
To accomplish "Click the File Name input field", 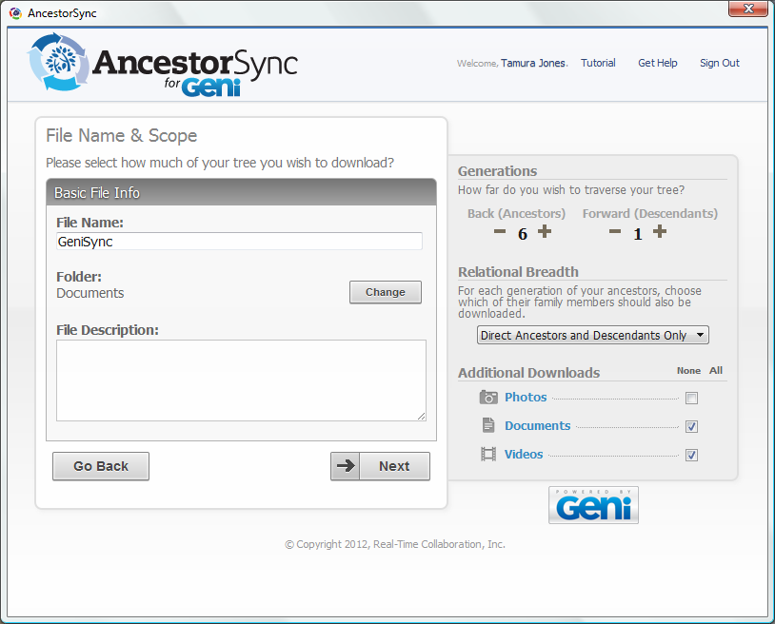I will click(x=239, y=242).
